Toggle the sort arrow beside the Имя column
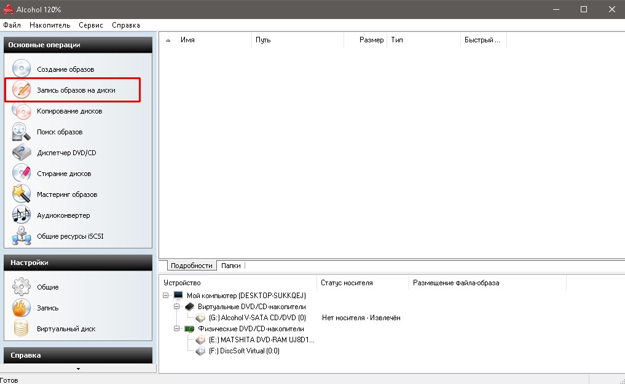Image resolution: width=625 pixels, height=384 pixels. [168, 40]
